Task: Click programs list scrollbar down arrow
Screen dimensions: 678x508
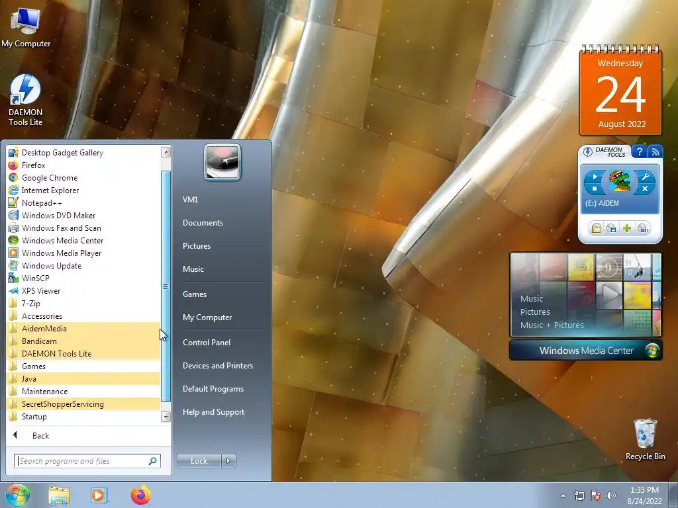Action: pyautogui.click(x=166, y=417)
